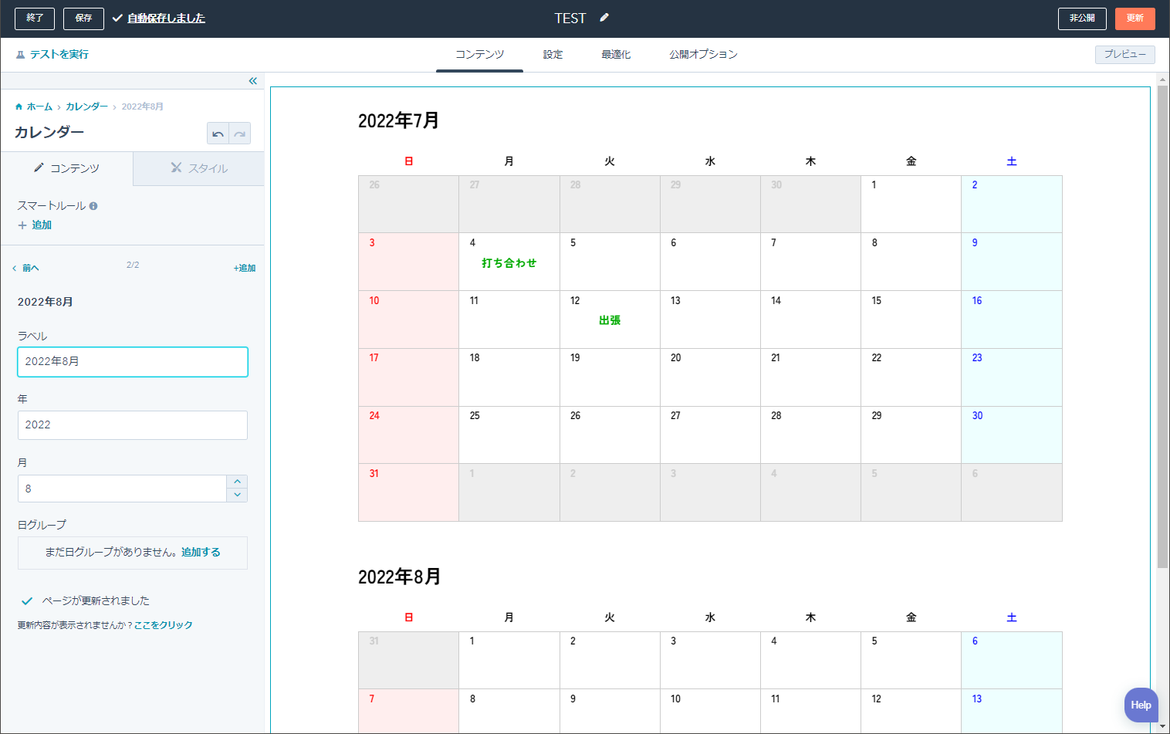
Task: Click the July 31 Sunday cell
Action: (409, 492)
